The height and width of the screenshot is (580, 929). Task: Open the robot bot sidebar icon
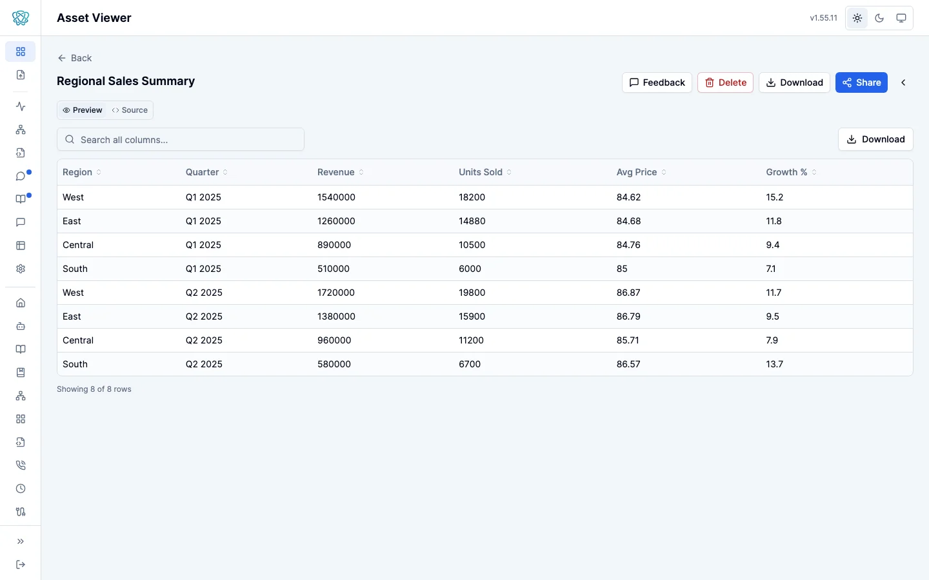(21, 326)
